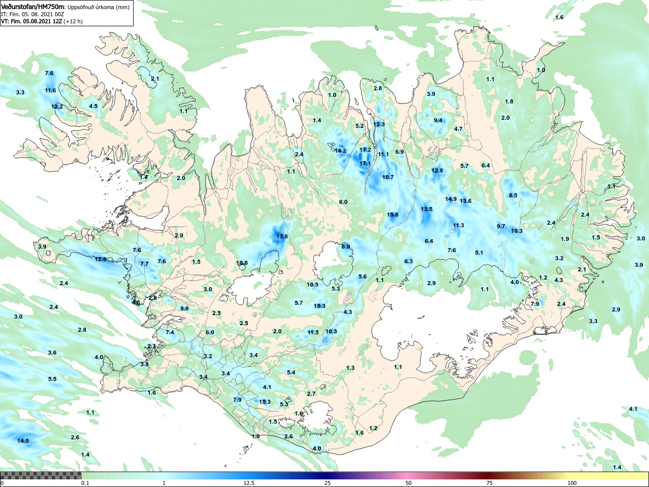Screen dimensions: 649x487
Task: Click the 5.6 precipitation value
Action: 363,276
